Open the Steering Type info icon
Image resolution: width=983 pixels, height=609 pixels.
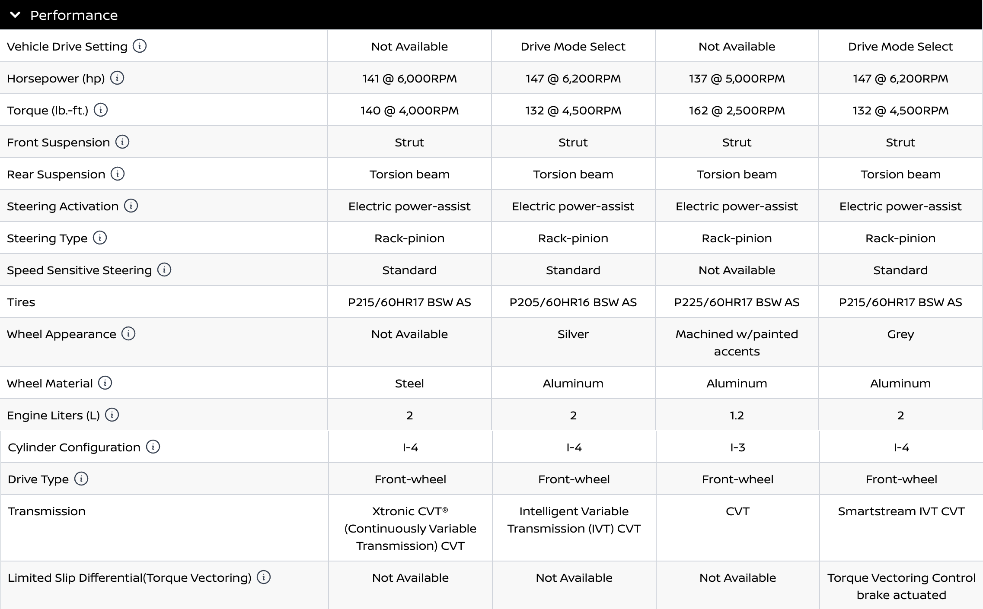coord(100,238)
